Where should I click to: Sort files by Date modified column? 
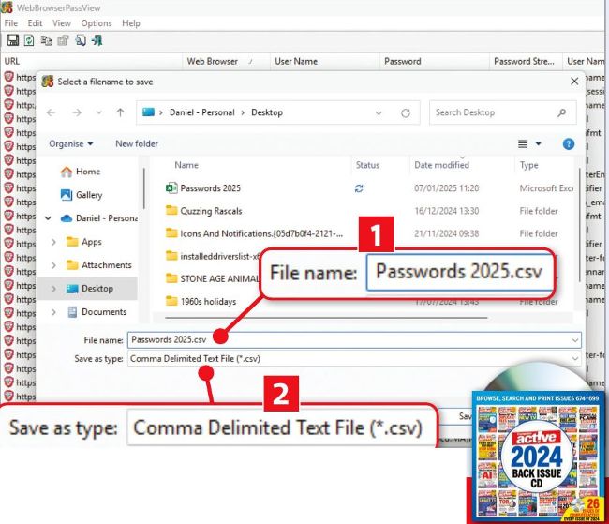(441, 166)
